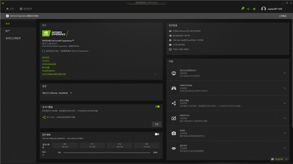Expand the FREESTYLE feature row chevron
Screen dimensions: 293x164
[284, 118]
